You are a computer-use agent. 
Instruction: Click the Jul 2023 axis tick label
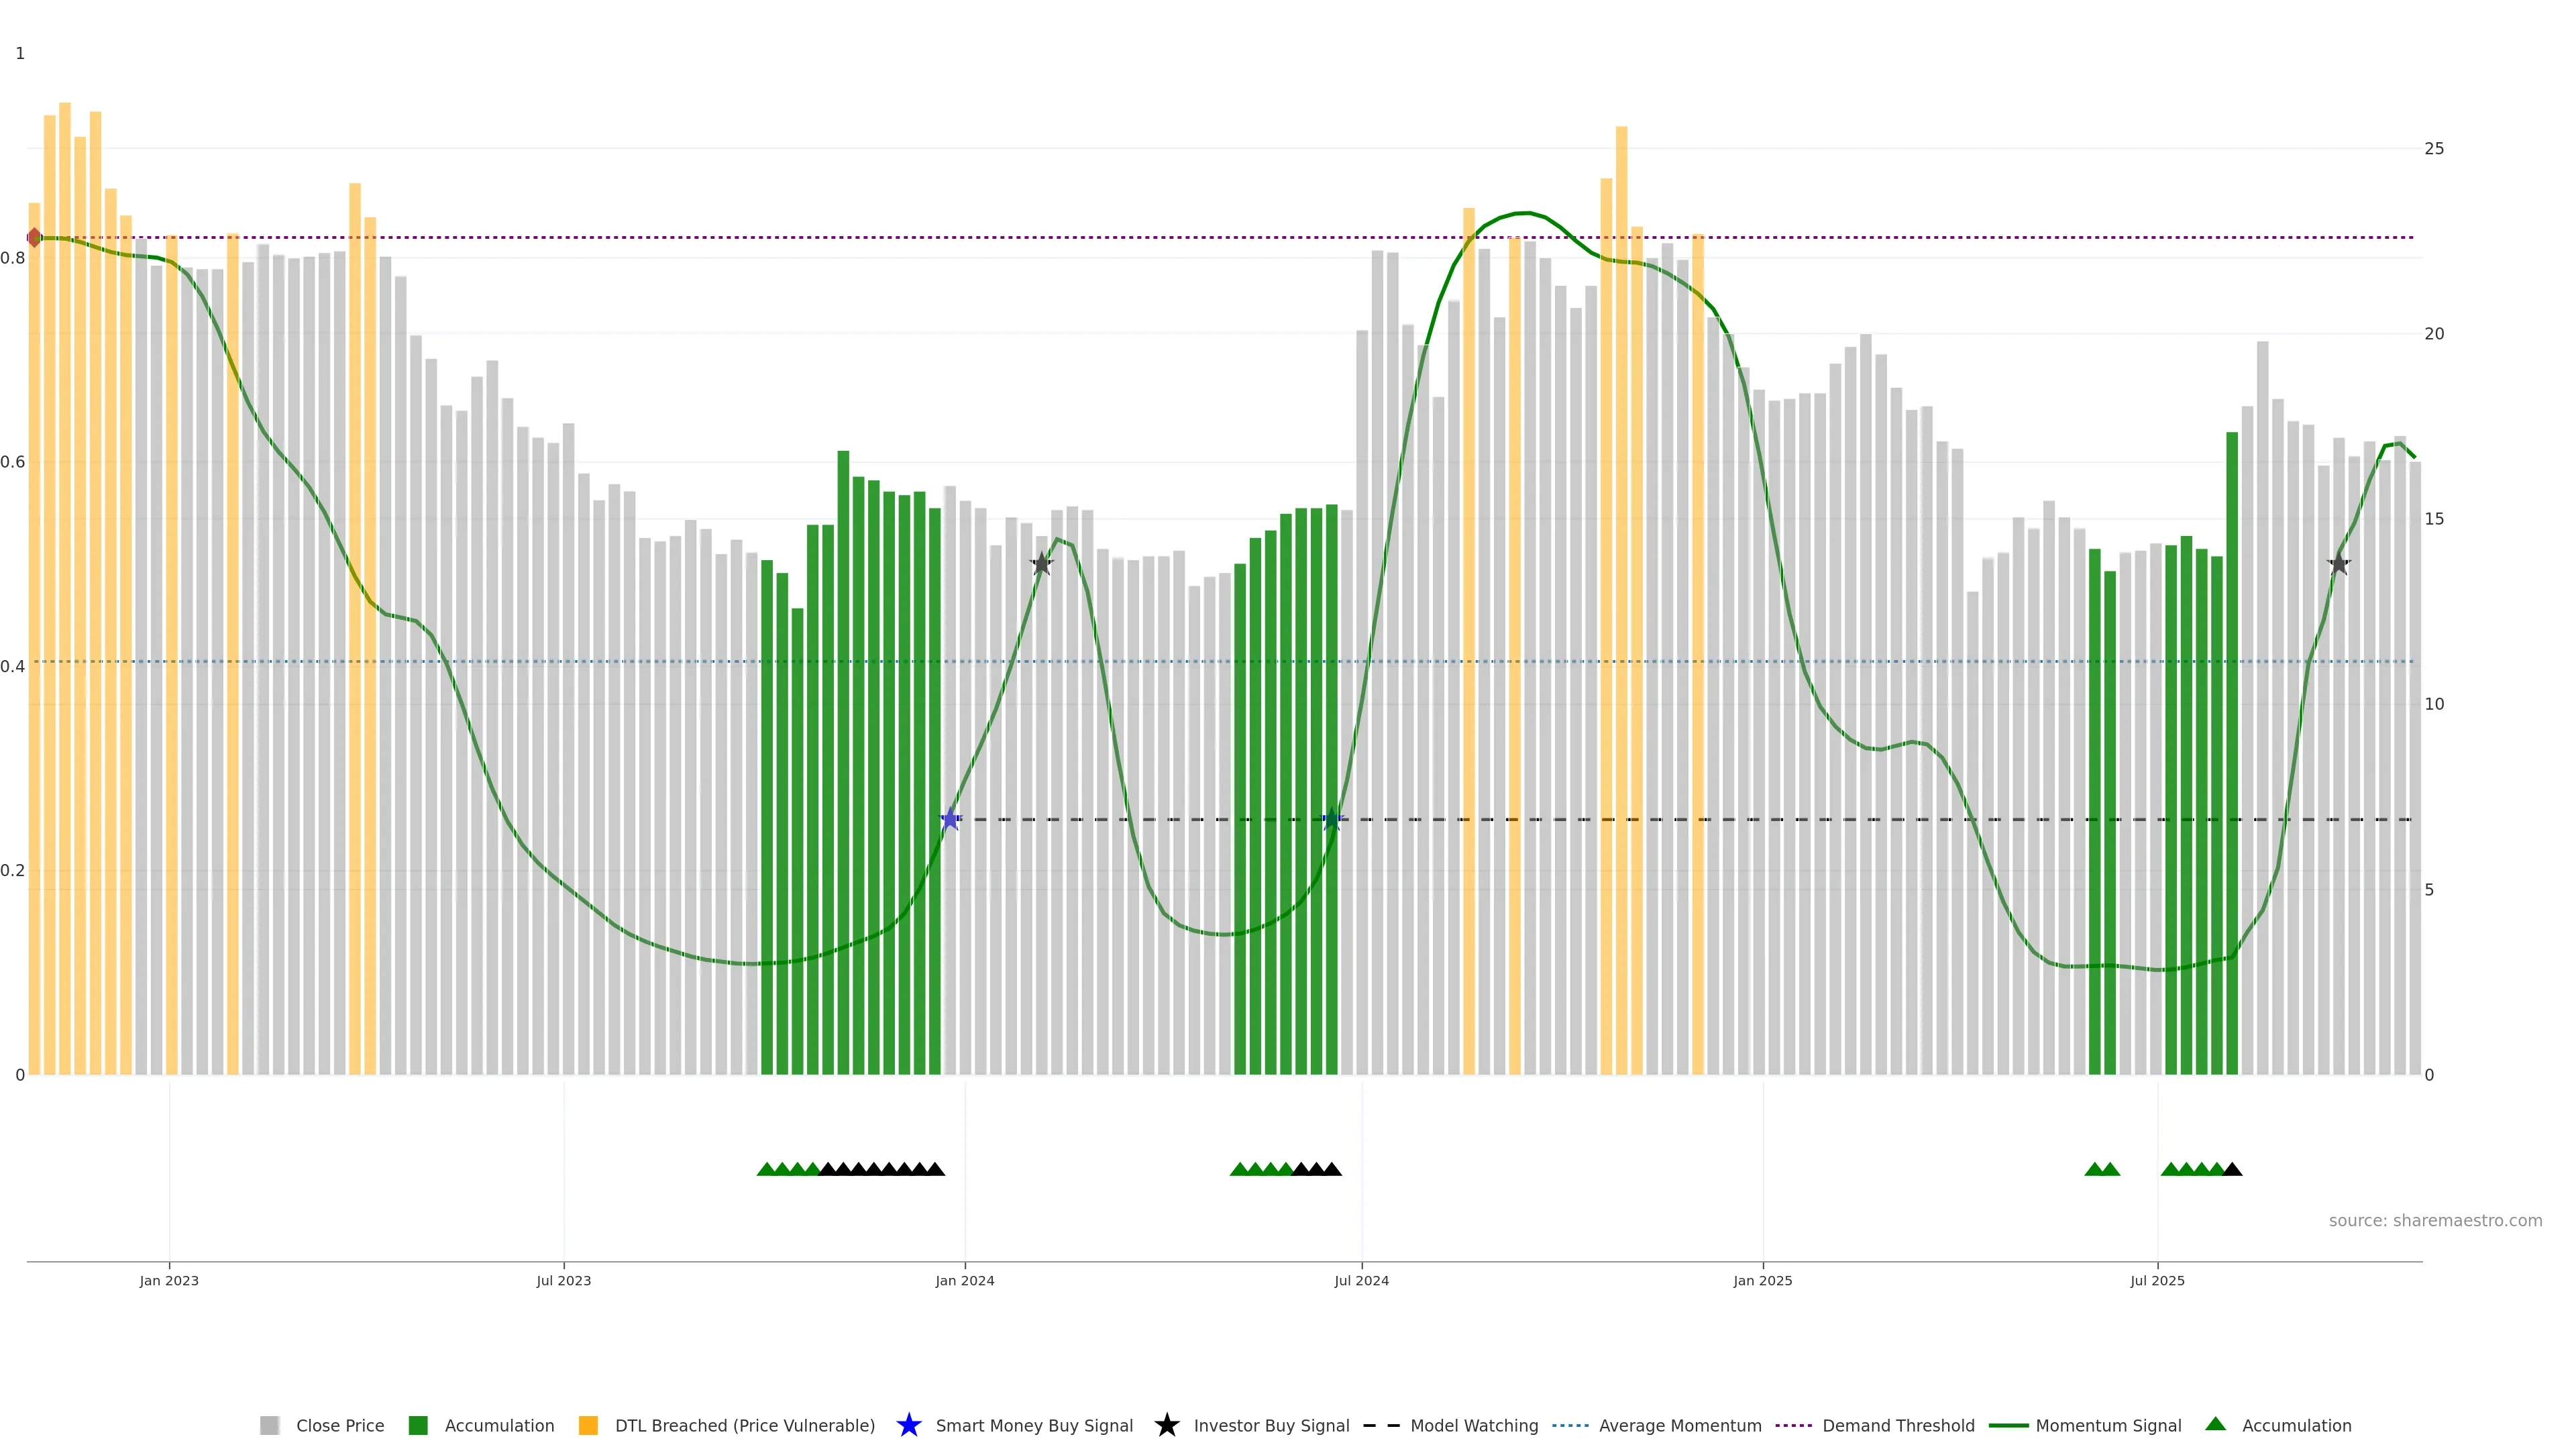point(563,1280)
